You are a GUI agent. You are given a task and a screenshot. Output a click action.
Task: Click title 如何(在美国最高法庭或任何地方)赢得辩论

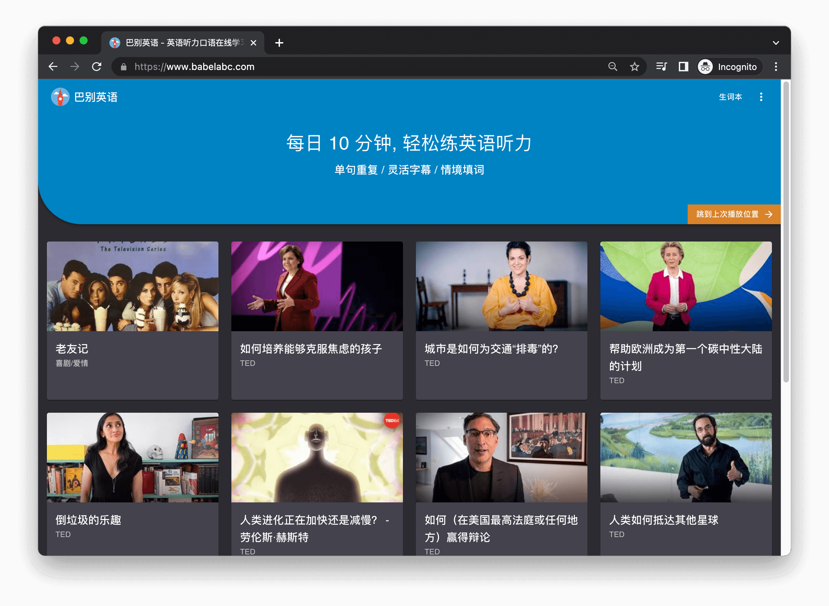501,529
